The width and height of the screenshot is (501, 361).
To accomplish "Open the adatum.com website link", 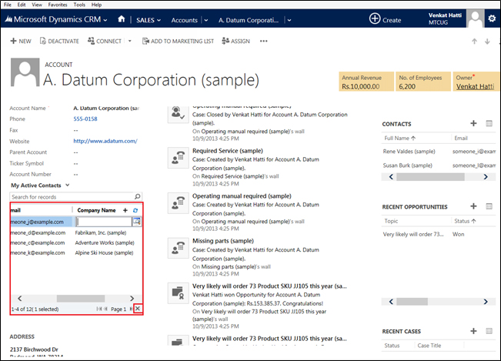I will (105, 141).
